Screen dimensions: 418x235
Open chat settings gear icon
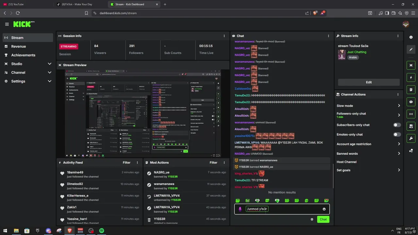click(x=312, y=219)
